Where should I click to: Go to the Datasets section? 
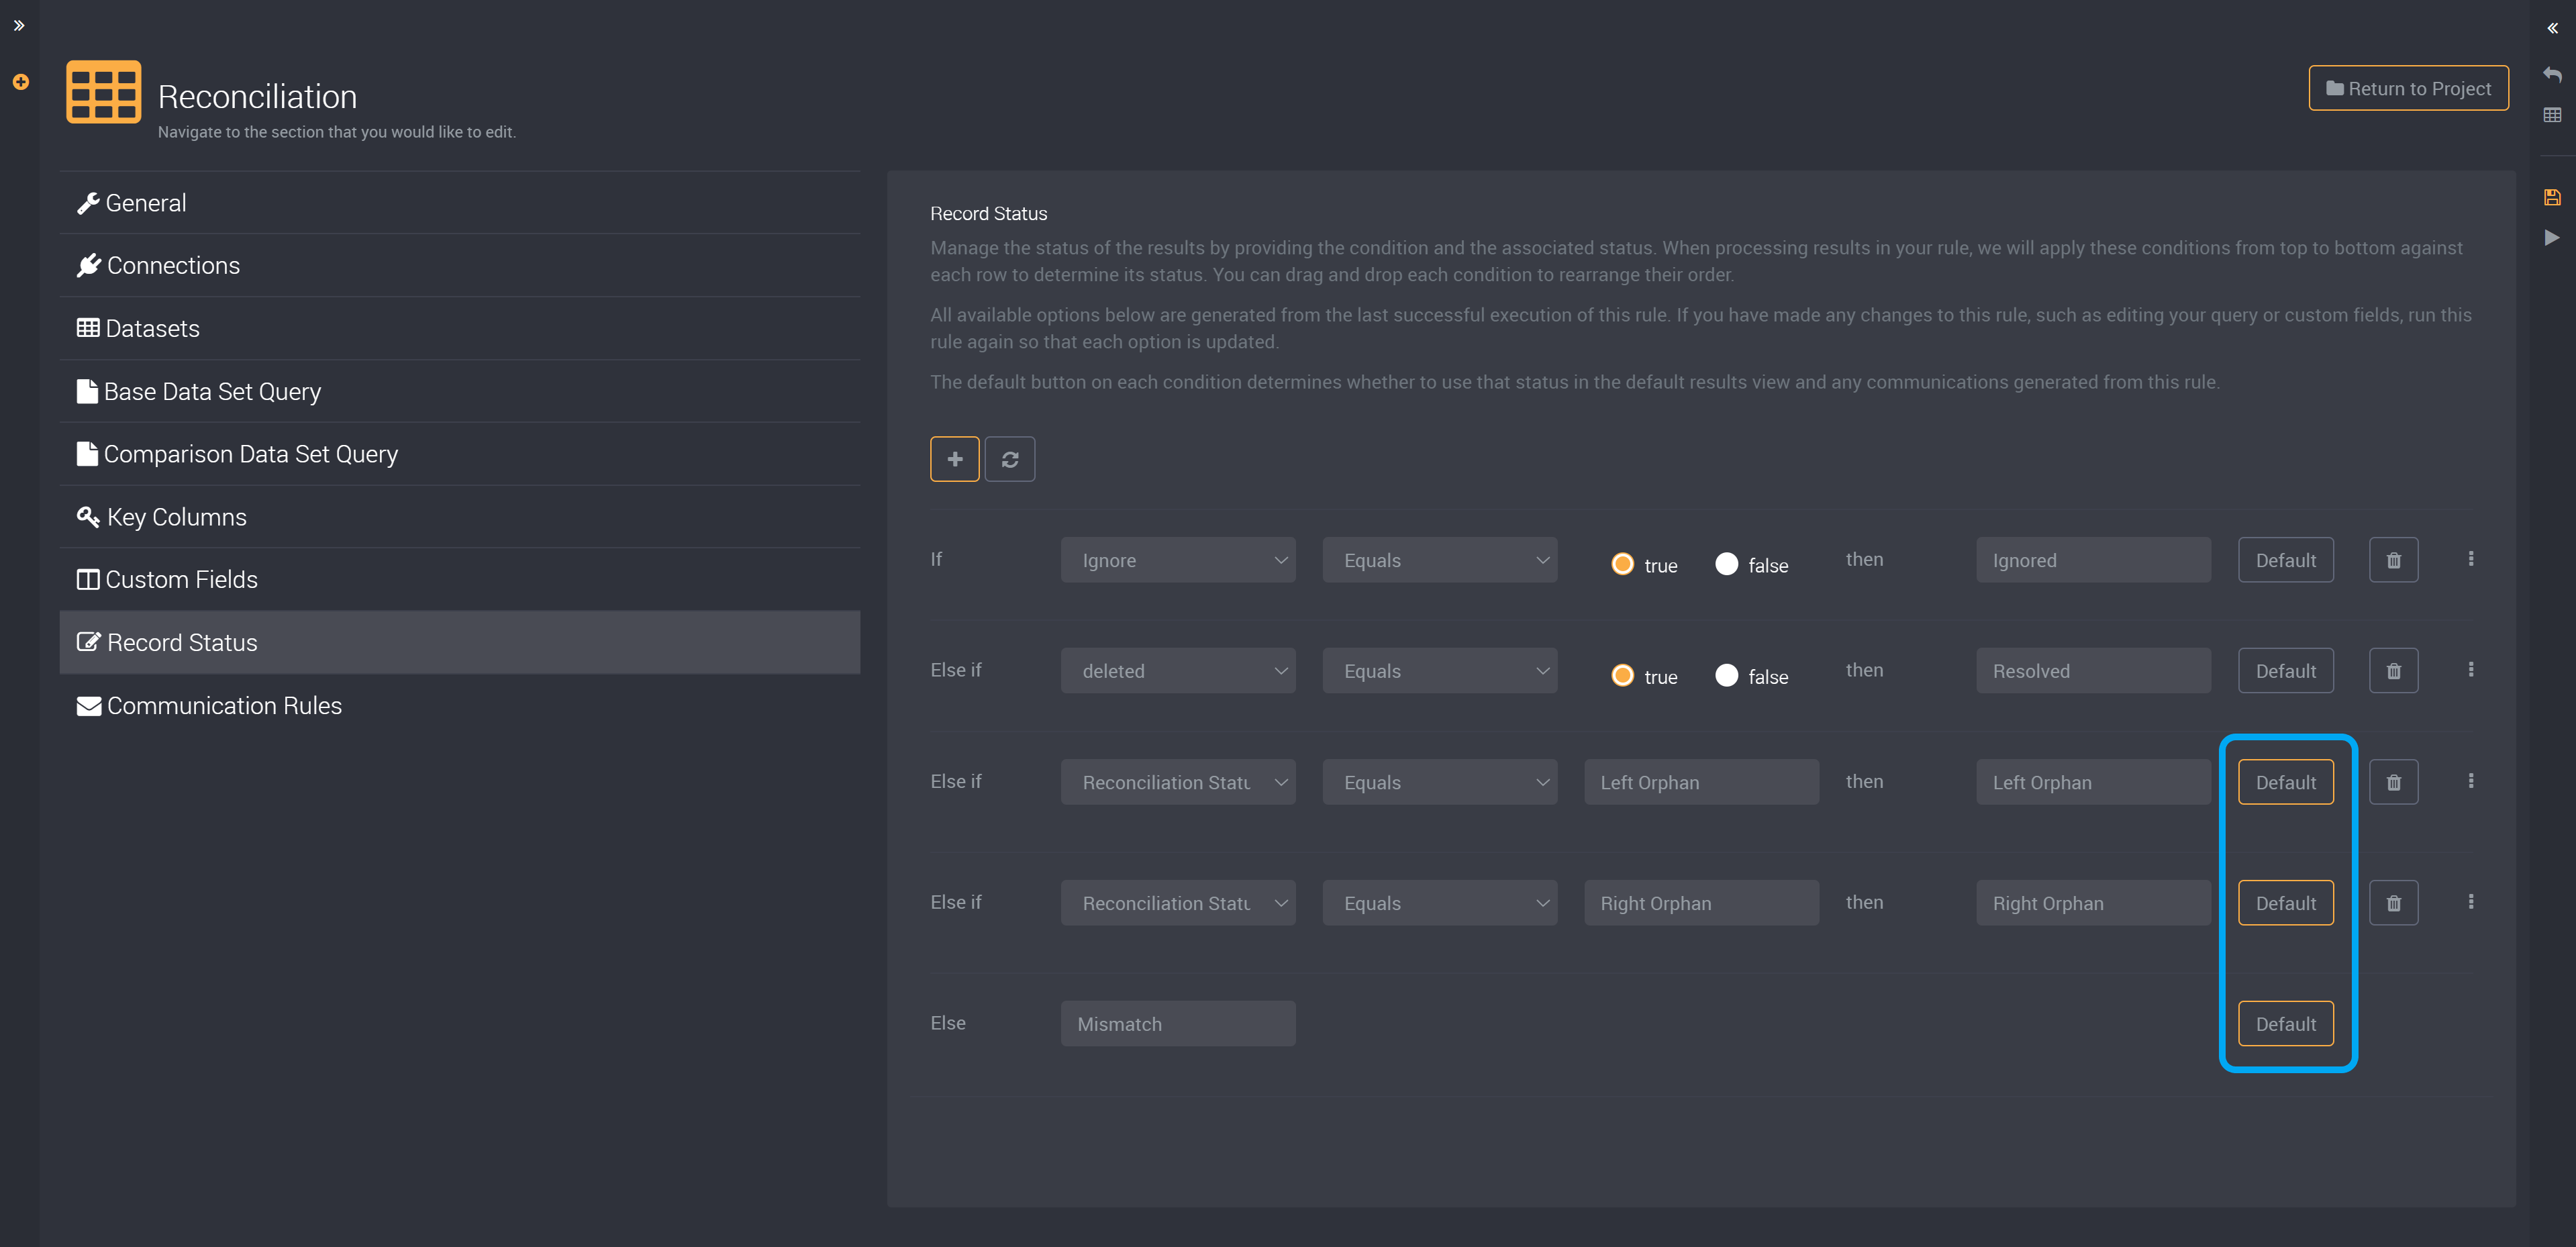tap(460, 329)
